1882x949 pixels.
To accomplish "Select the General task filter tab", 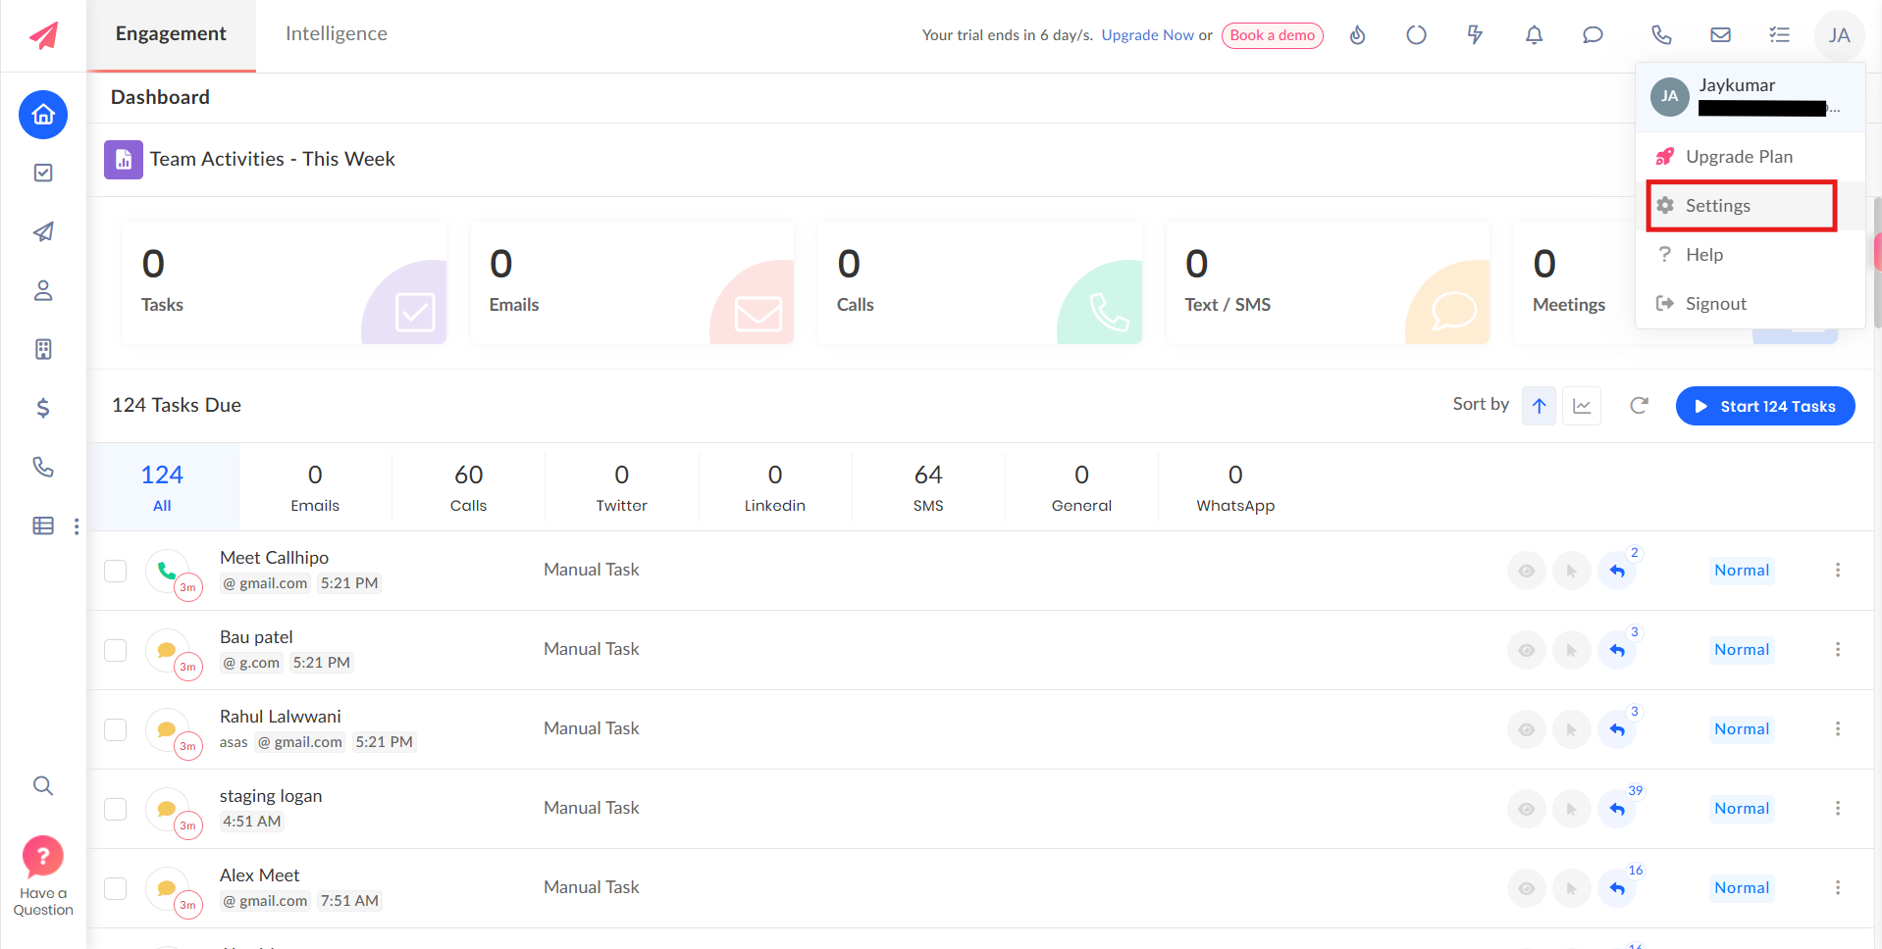I will (x=1081, y=487).
